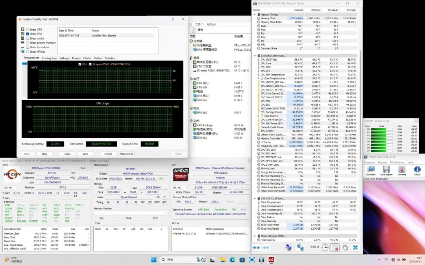Viewport: 425px width, 265px height.
Task: Toggle the CPU graph legend checkbox
Action: click(79, 64)
